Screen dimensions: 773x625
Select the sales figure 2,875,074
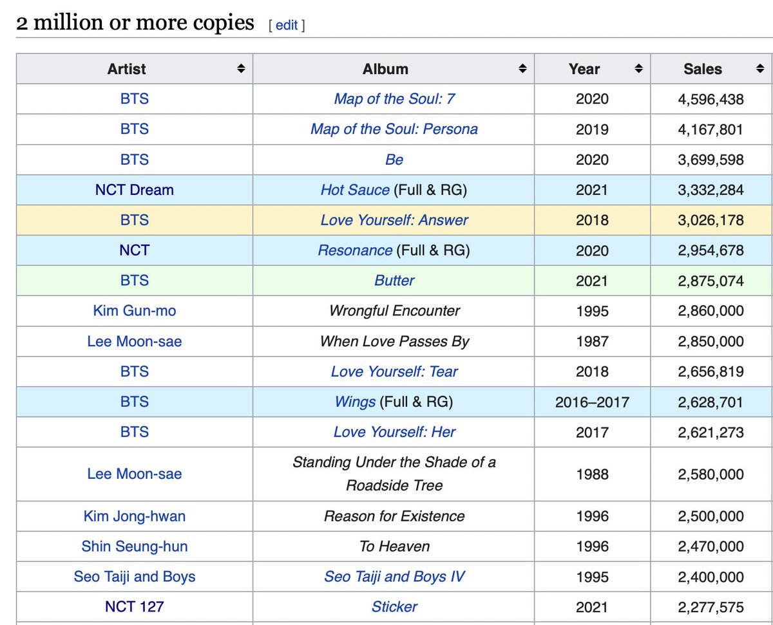pos(711,281)
